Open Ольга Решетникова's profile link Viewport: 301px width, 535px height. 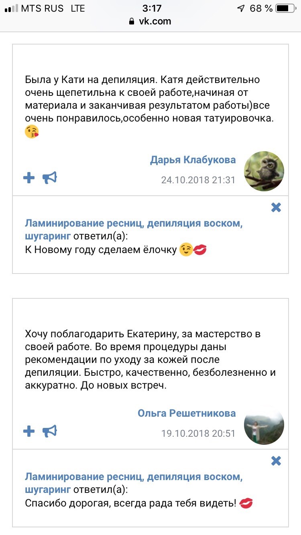[x=187, y=413]
